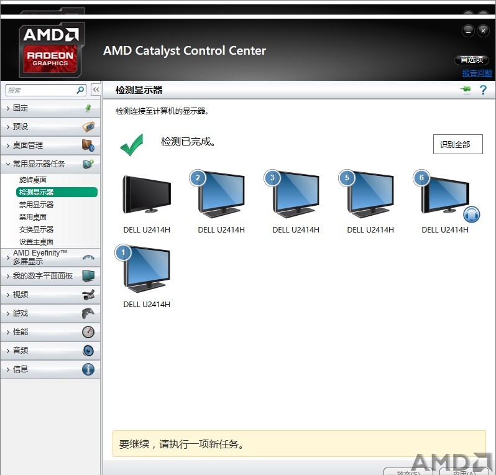Click the 预设 presets icon
Screen dimensions: 496x475
click(88, 127)
